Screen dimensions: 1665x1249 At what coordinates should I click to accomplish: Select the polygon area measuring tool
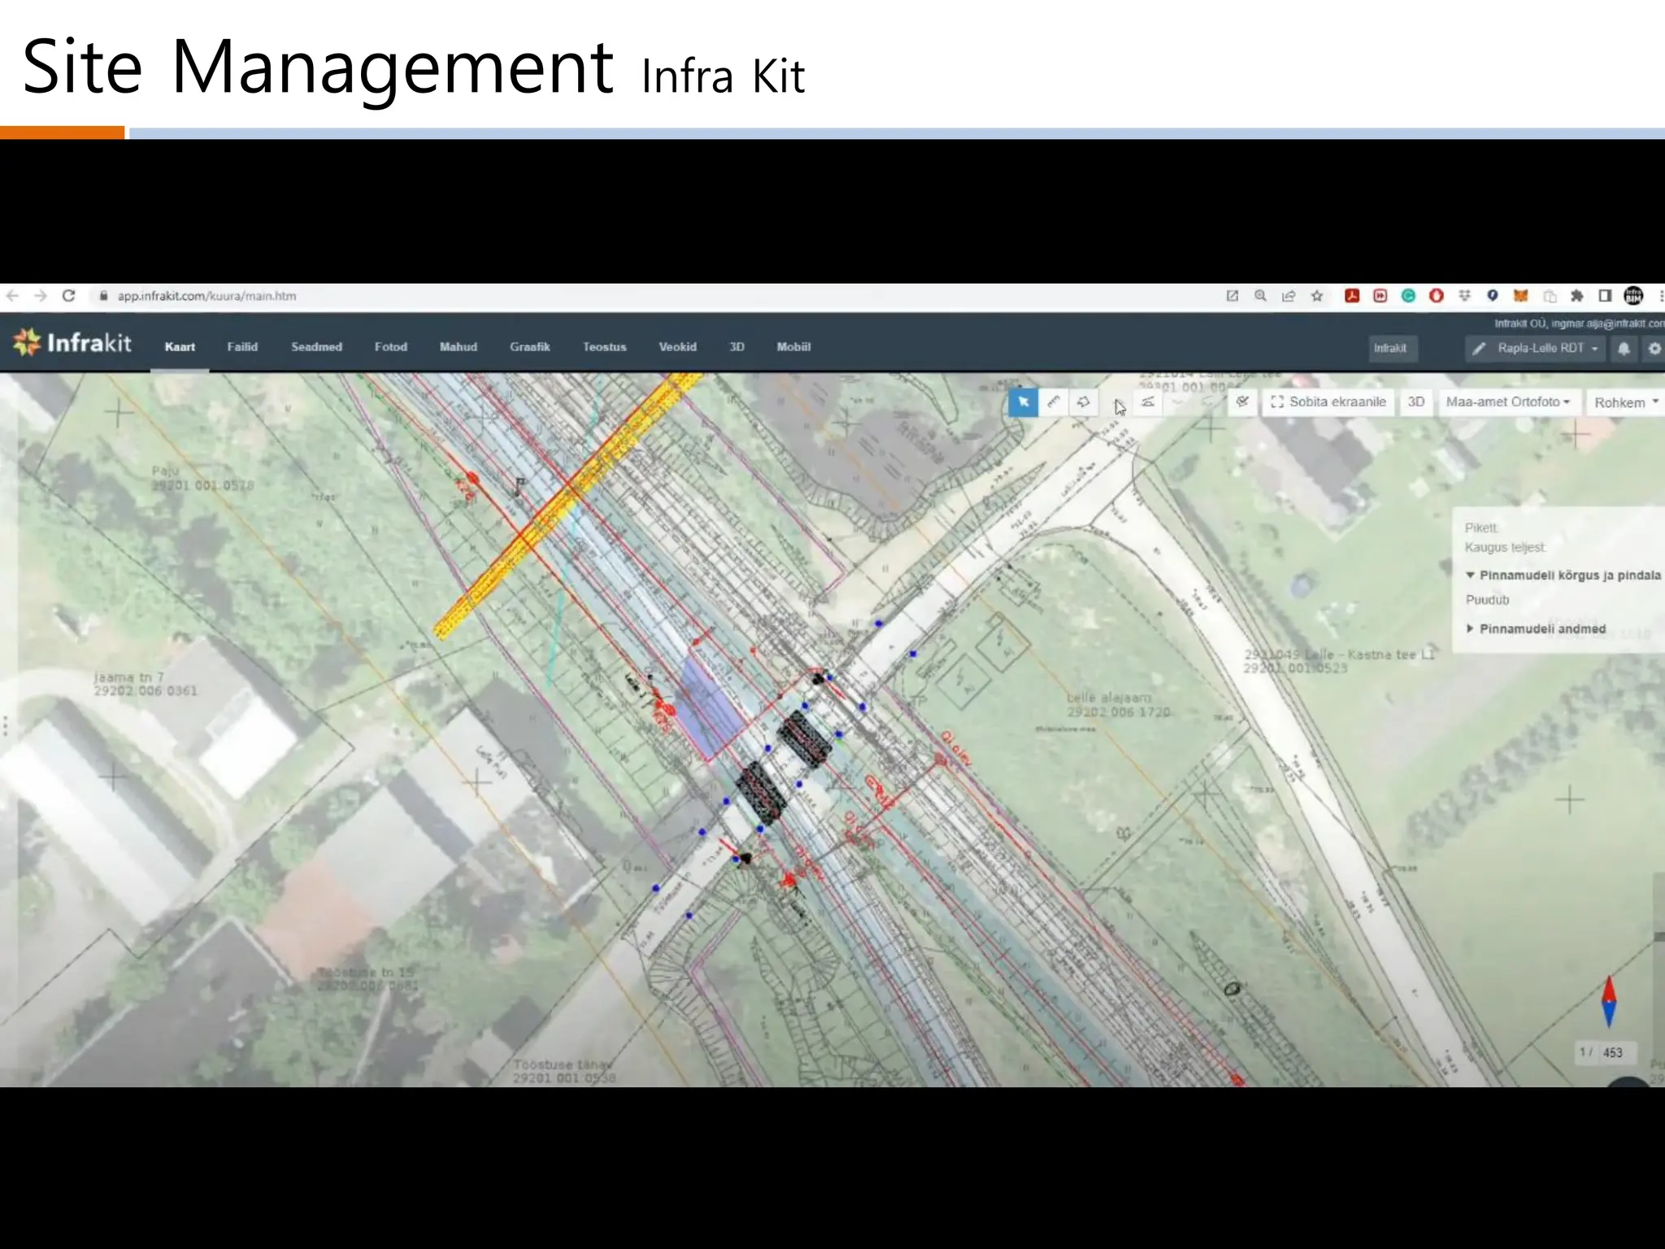pos(1084,402)
